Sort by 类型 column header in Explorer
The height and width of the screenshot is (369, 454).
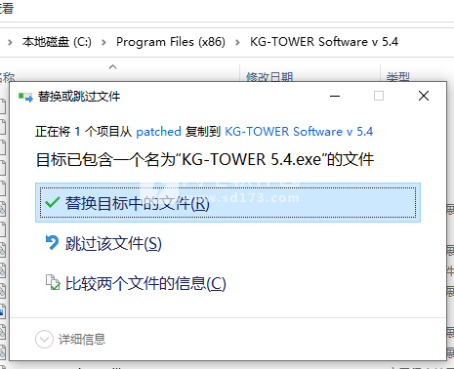point(397,77)
